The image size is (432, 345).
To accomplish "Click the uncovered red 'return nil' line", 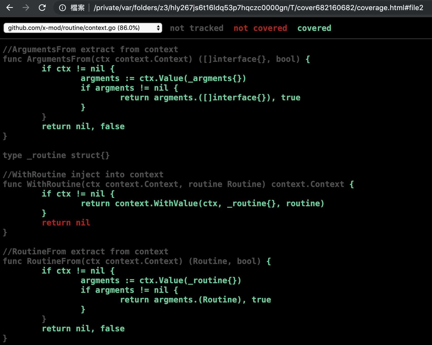I will click(x=66, y=223).
